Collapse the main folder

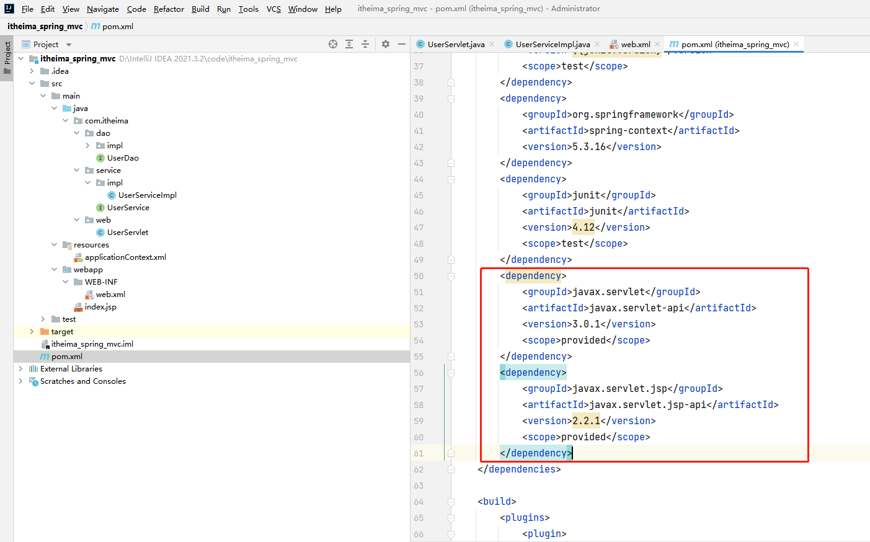point(43,96)
